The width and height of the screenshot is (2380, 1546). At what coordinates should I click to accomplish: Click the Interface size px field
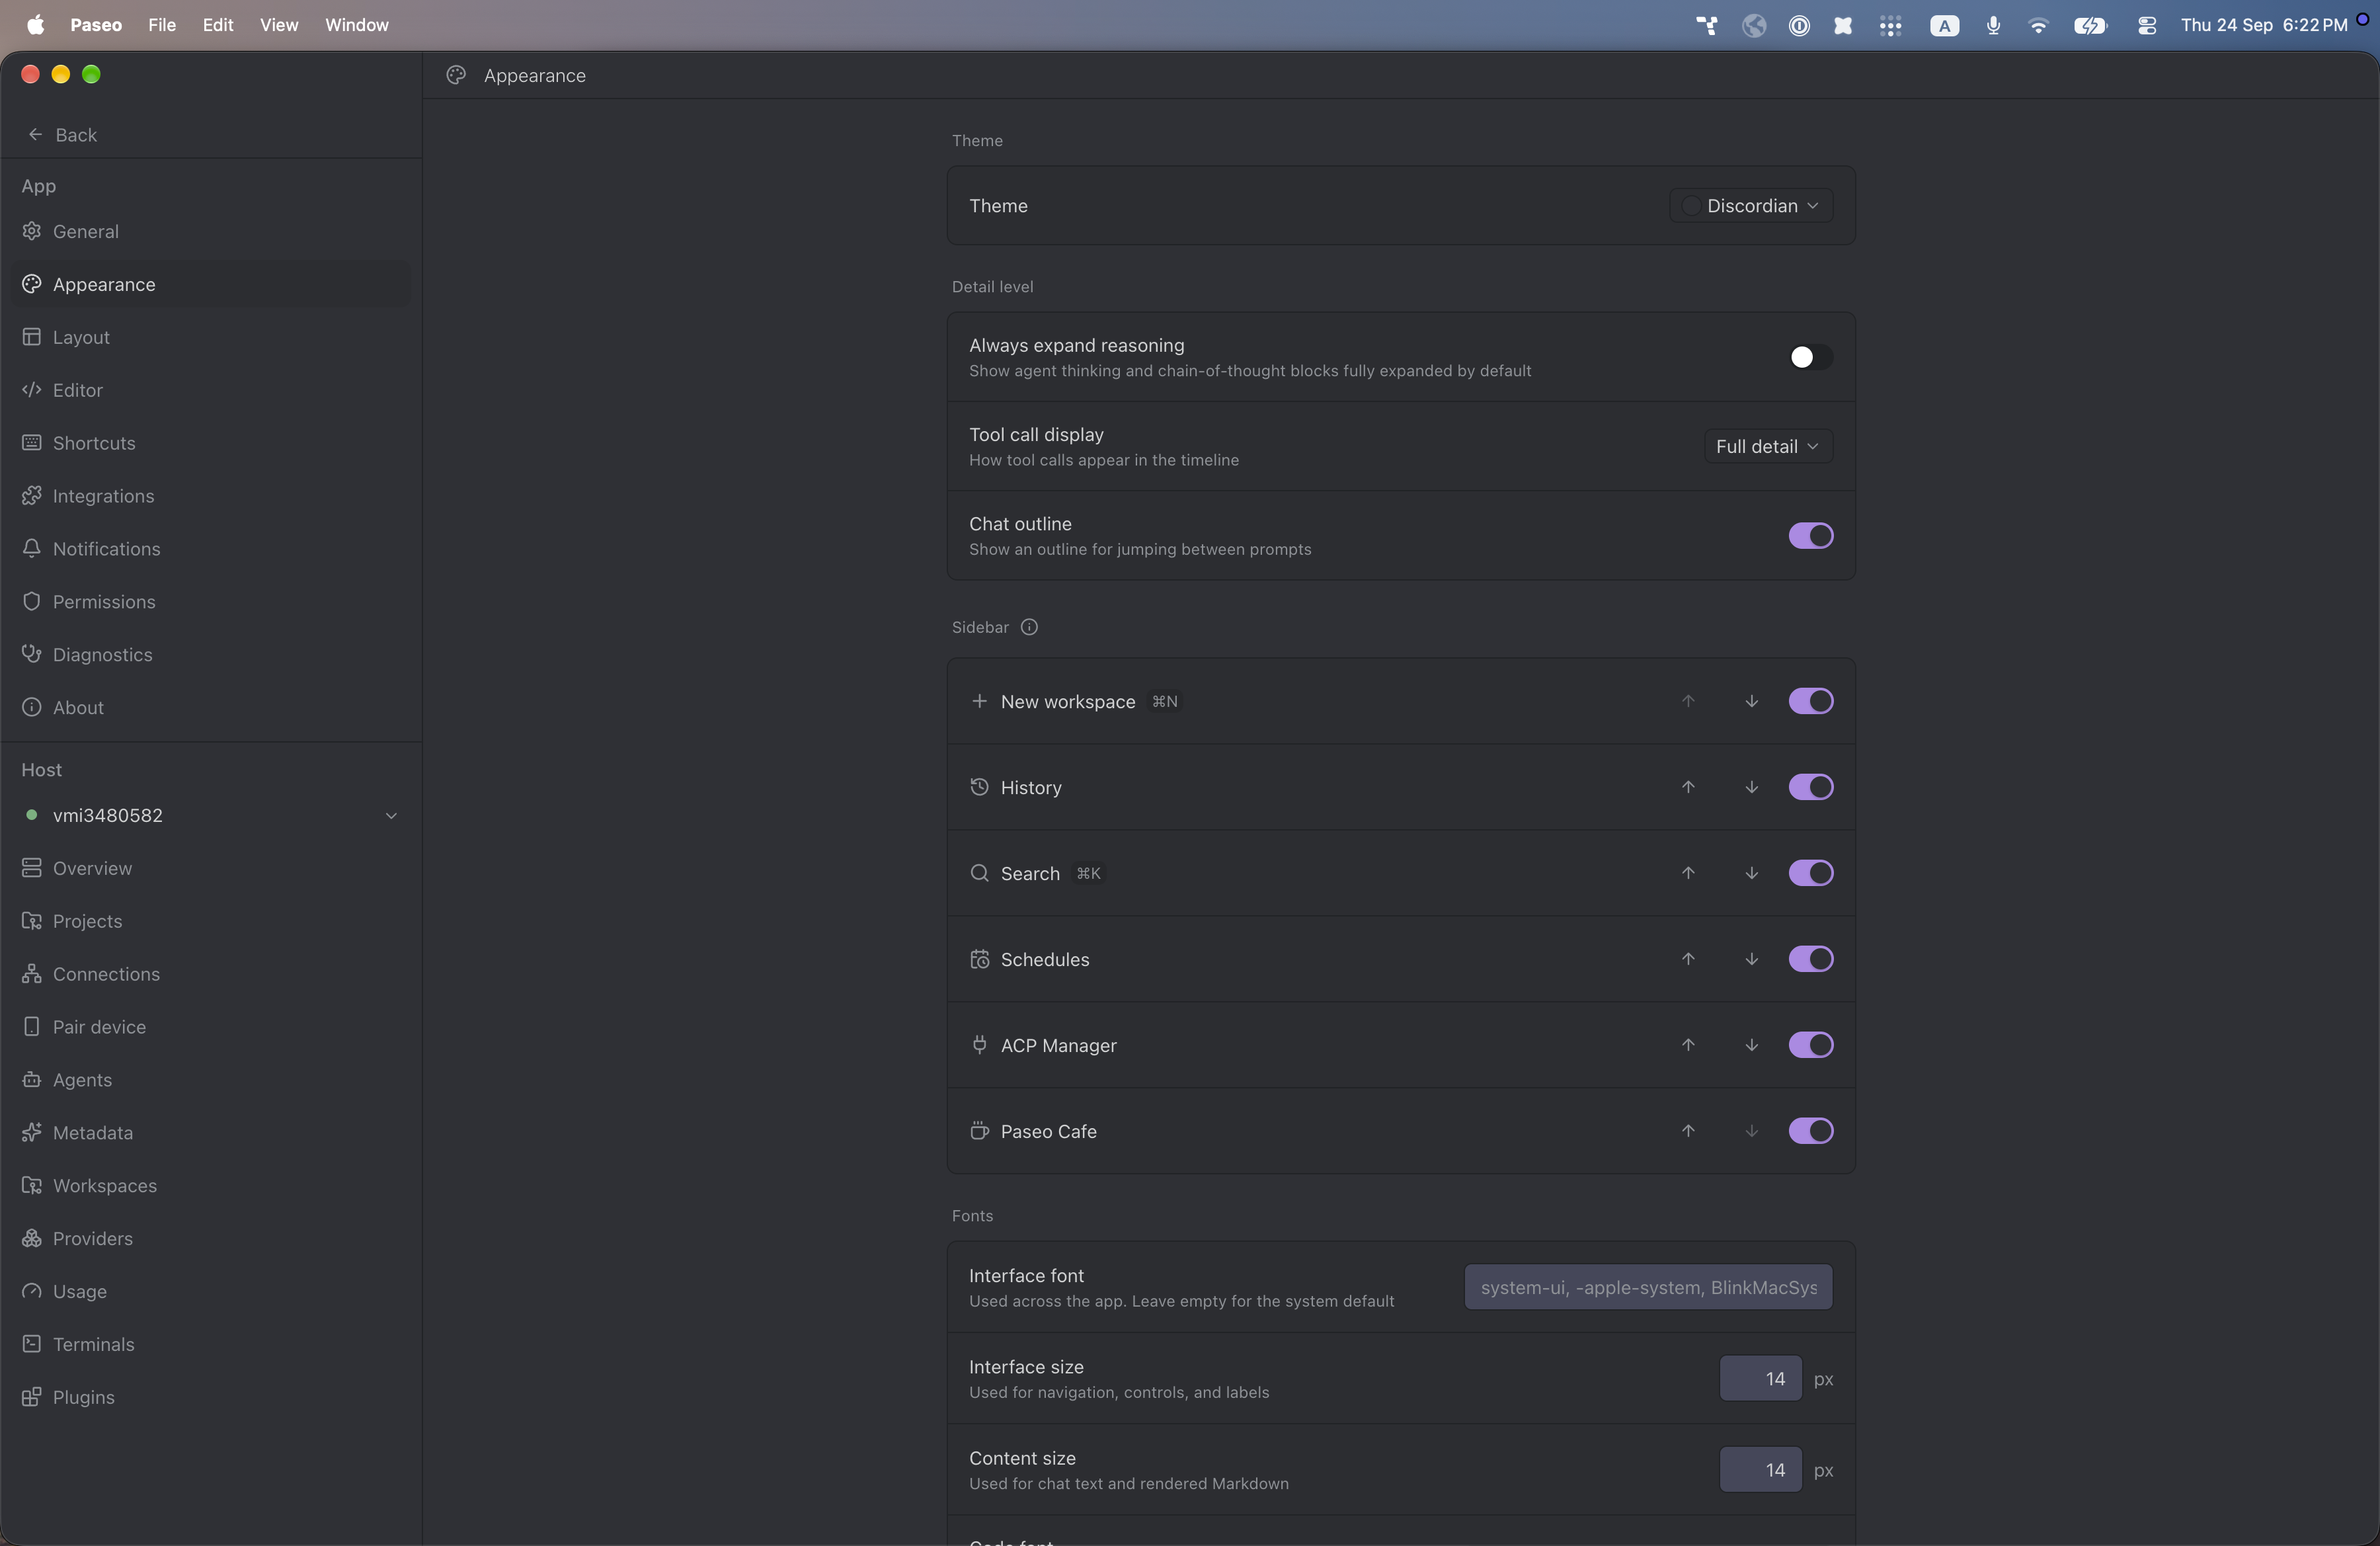point(1760,1379)
